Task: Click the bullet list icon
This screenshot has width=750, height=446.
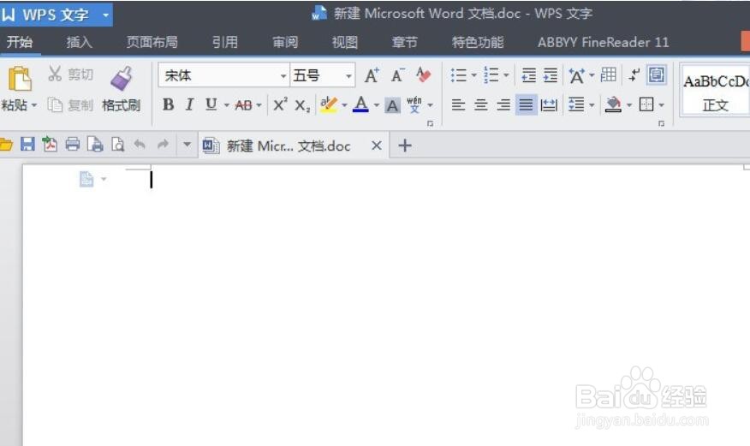Action: pos(458,75)
